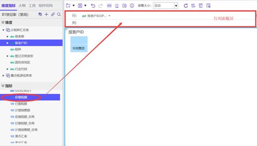
Task: Open the arrow beside the save icon
Action: (x=85, y=6)
